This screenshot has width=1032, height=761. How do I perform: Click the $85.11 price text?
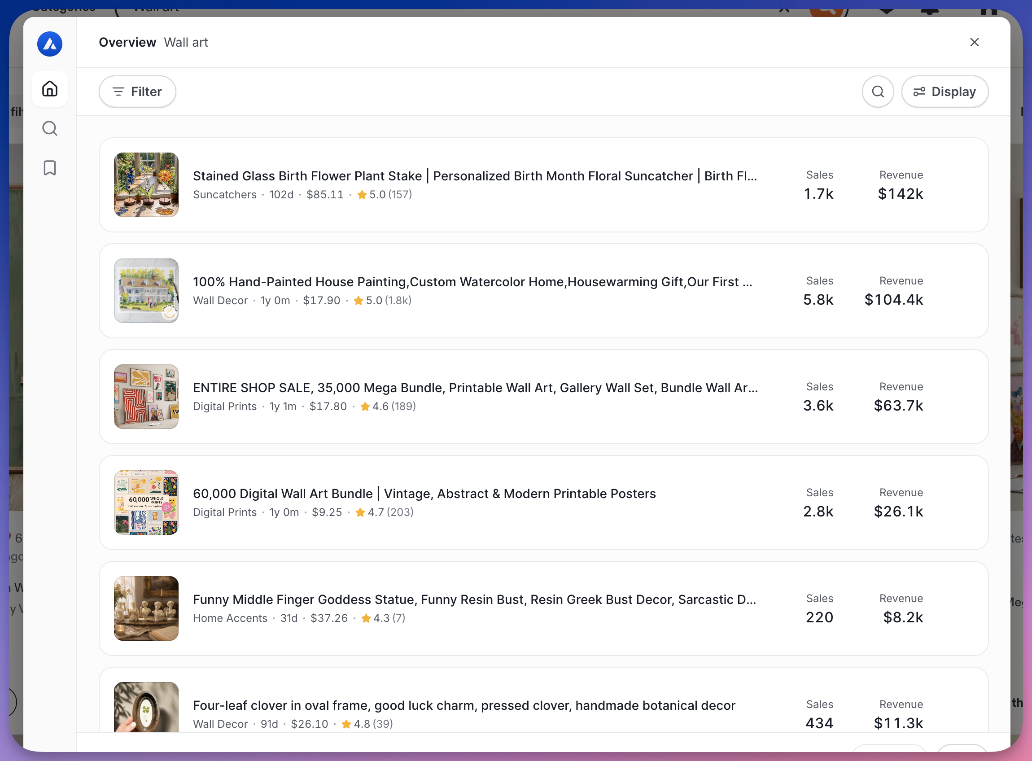pos(325,195)
